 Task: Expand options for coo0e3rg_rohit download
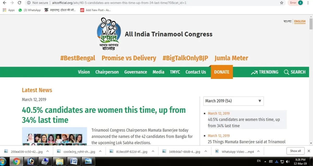click(x=100, y=151)
